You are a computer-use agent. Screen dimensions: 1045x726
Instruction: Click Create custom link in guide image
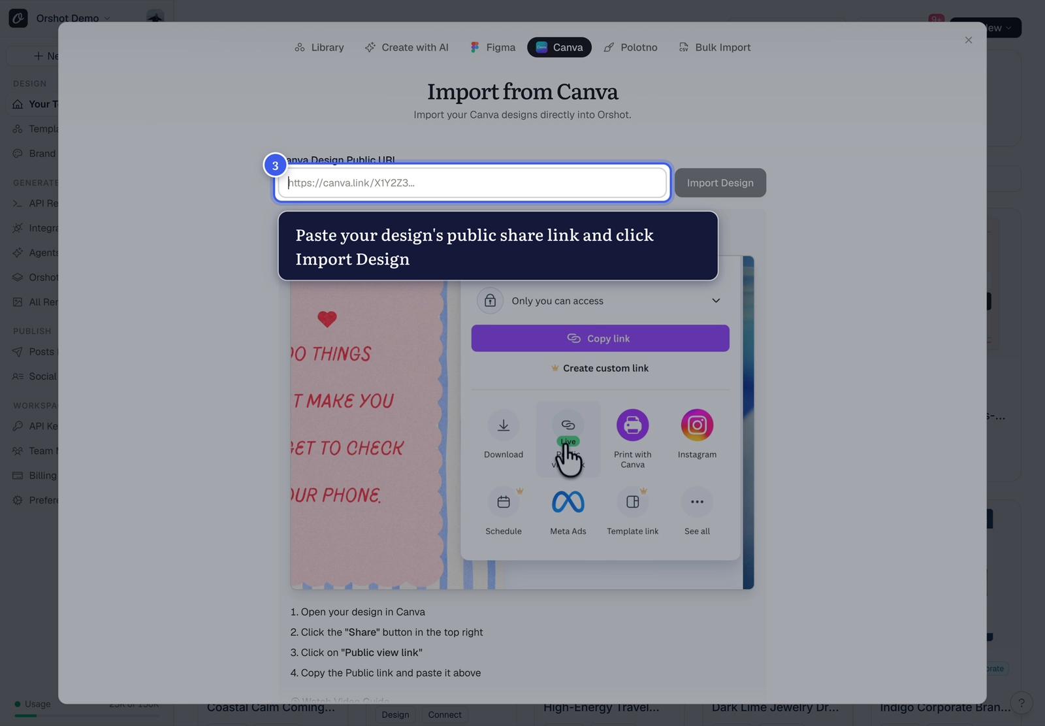(x=600, y=368)
